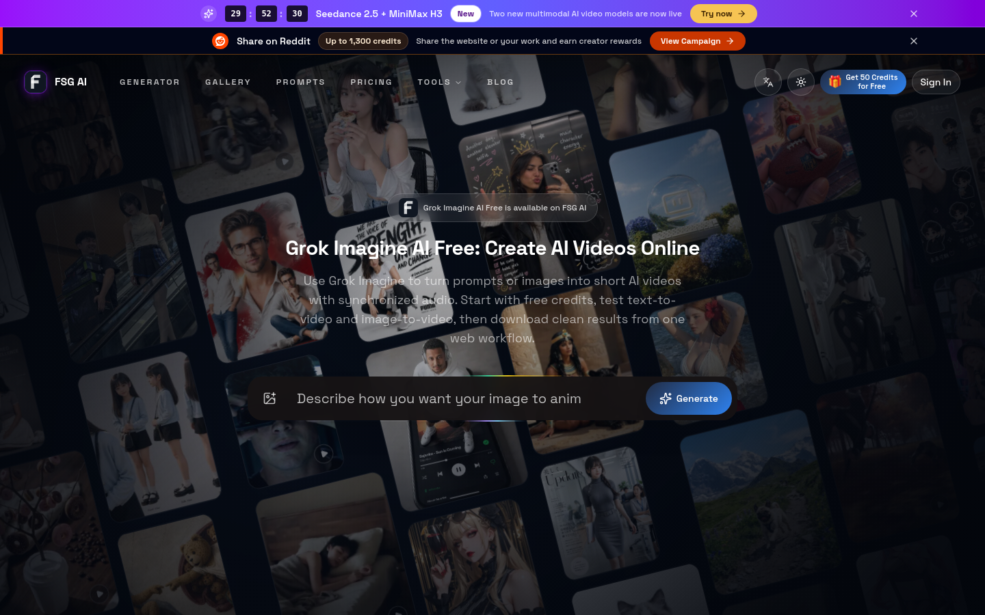Image resolution: width=985 pixels, height=615 pixels.
Task: Click the image upload icon in prompt box
Action: (x=270, y=398)
